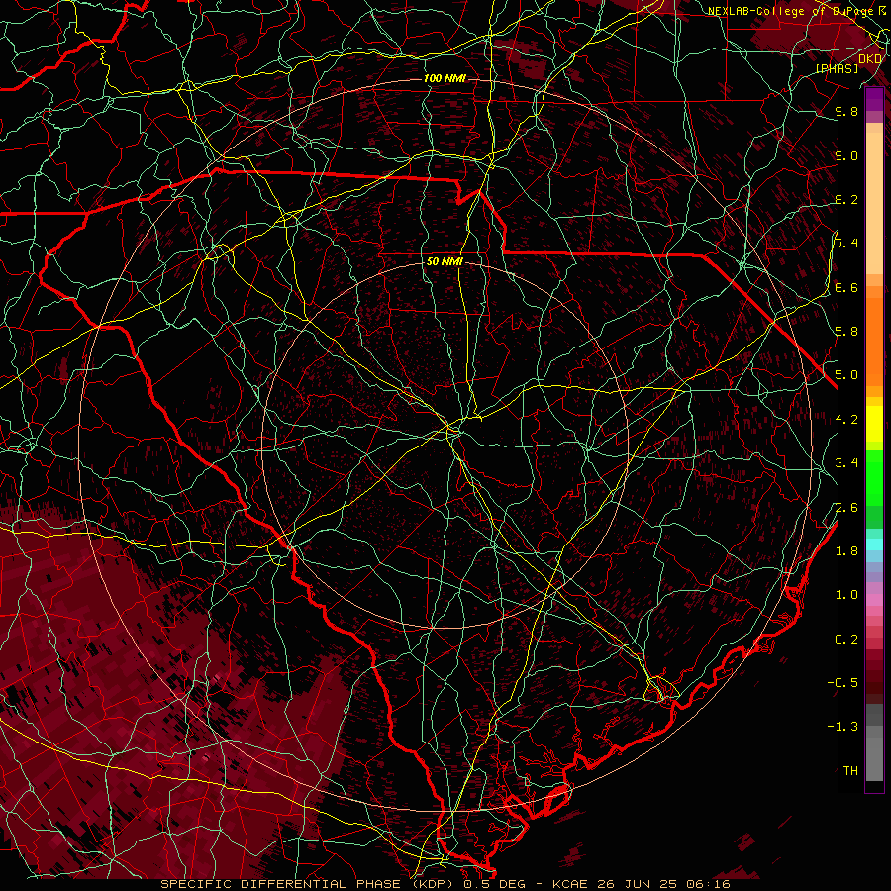Screen dimensions: 891x891
Task: Pick the pink segment of the color bar
Action: click(x=874, y=600)
